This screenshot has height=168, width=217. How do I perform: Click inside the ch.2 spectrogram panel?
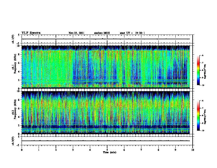pos(106,113)
